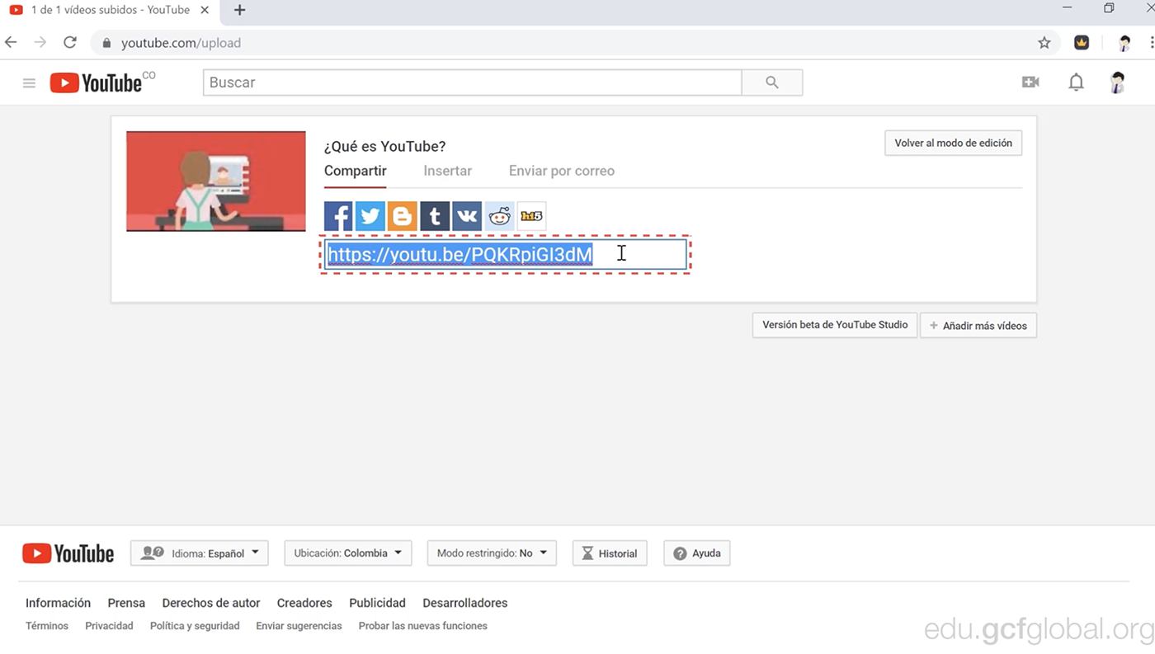Click the Buscar search field
1155x654 pixels.
tap(473, 82)
